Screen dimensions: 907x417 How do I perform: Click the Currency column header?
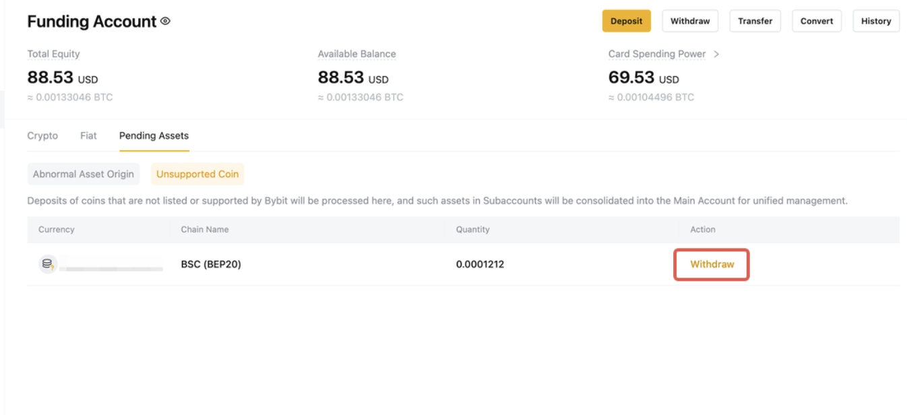point(56,229)
